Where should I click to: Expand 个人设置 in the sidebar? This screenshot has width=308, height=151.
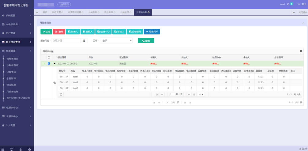tap(17, 125)
